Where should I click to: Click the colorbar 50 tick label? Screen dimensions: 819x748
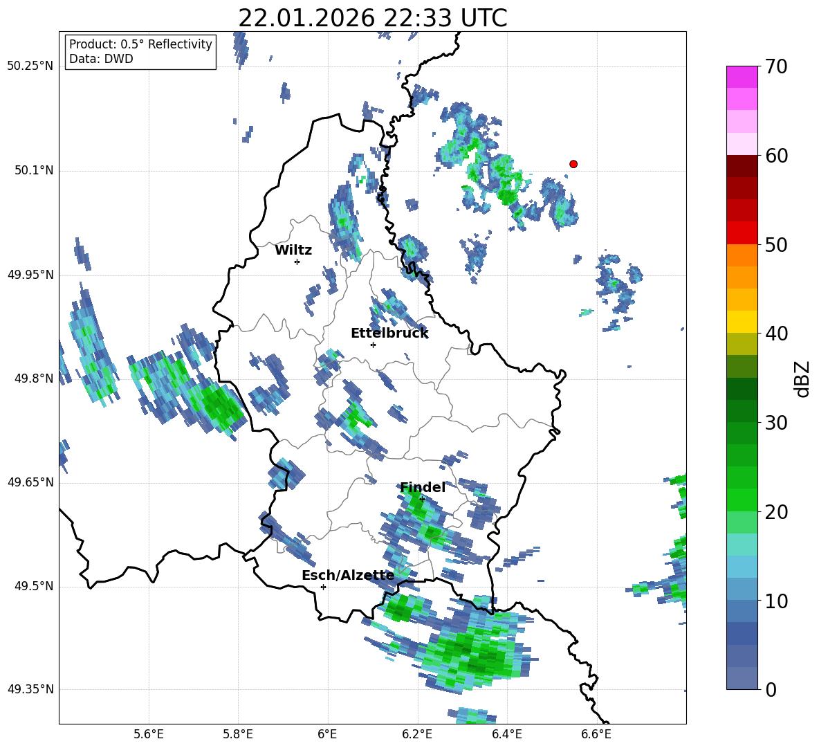(776, 245)
